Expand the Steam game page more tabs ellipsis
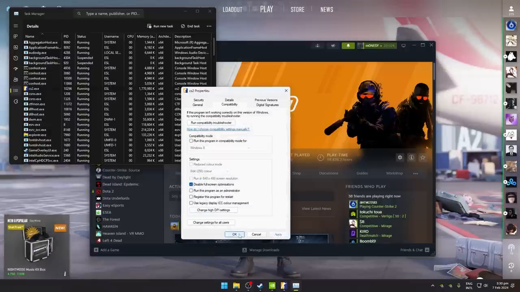 (415, 173)
